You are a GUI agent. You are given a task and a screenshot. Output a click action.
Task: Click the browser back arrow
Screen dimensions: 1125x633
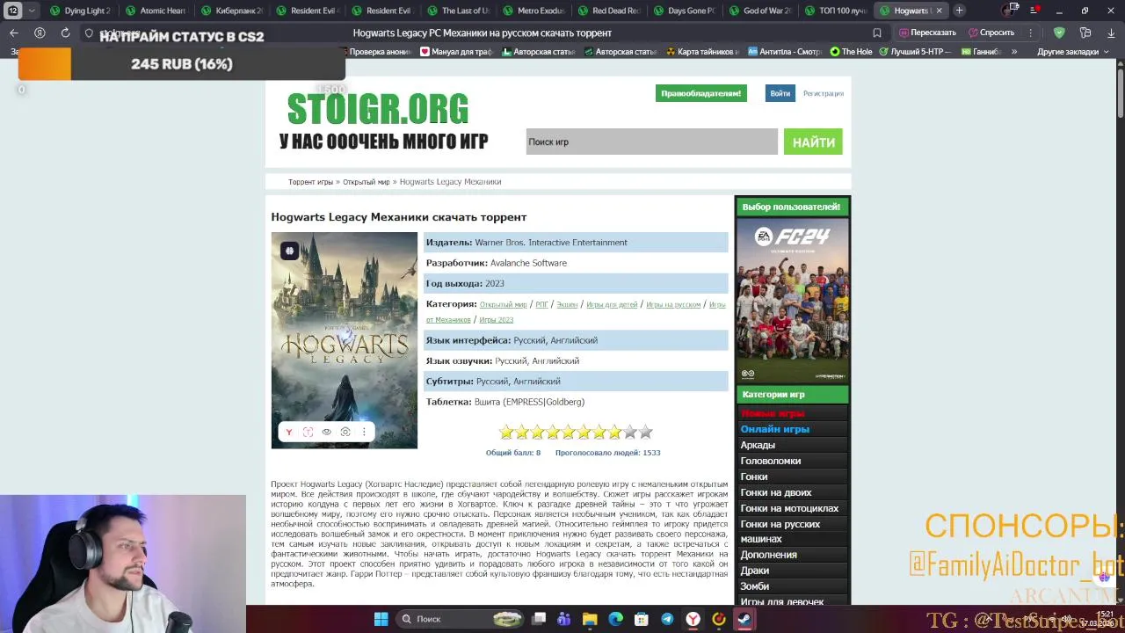[x=14, y=33]
